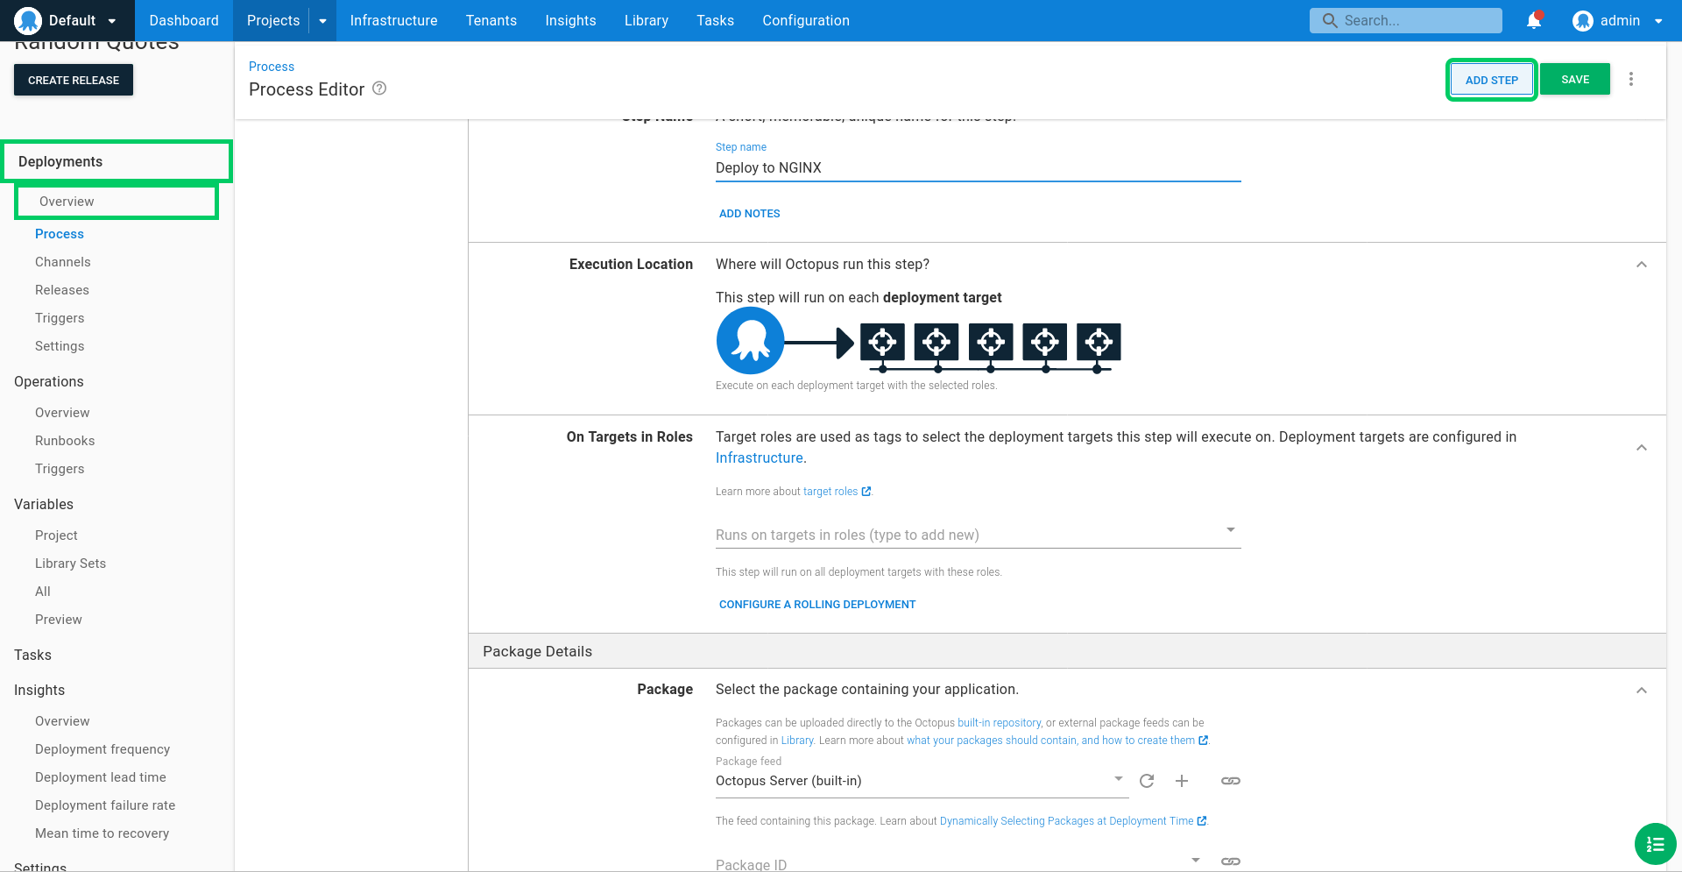Open the Configuration menu
The height and width of the screenshot is (872, 1682).
[806, 20]
